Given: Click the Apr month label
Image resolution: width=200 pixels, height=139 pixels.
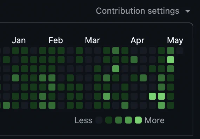Looking at the screenshot, I should 138,41.
